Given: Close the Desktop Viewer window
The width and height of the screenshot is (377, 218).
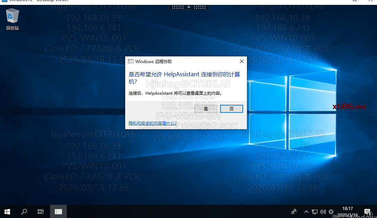Looking at the screenshot, I should tap(370, 1).
